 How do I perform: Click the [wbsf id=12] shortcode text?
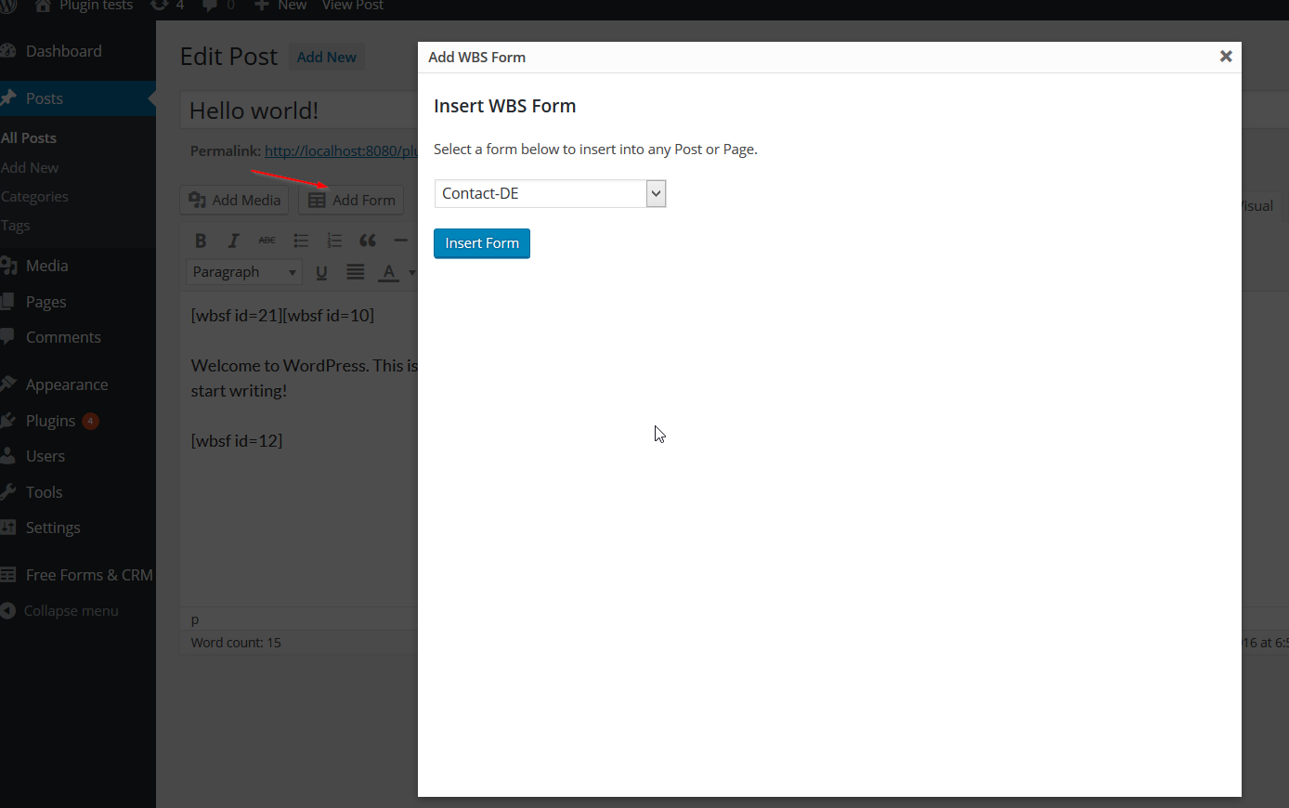click(237, 440)
